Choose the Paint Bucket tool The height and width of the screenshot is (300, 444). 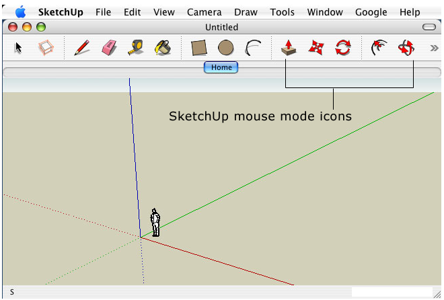(163, 48)
